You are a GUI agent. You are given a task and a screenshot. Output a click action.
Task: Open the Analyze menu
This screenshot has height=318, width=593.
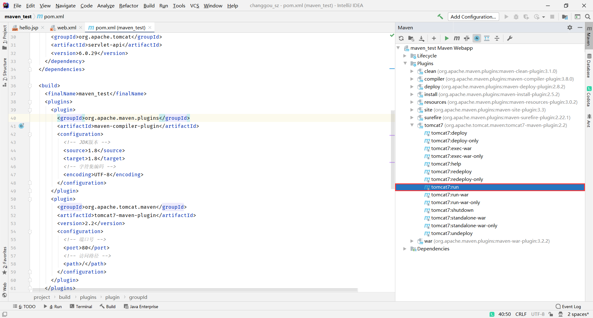pyautogui.click(x=106, y=6)
